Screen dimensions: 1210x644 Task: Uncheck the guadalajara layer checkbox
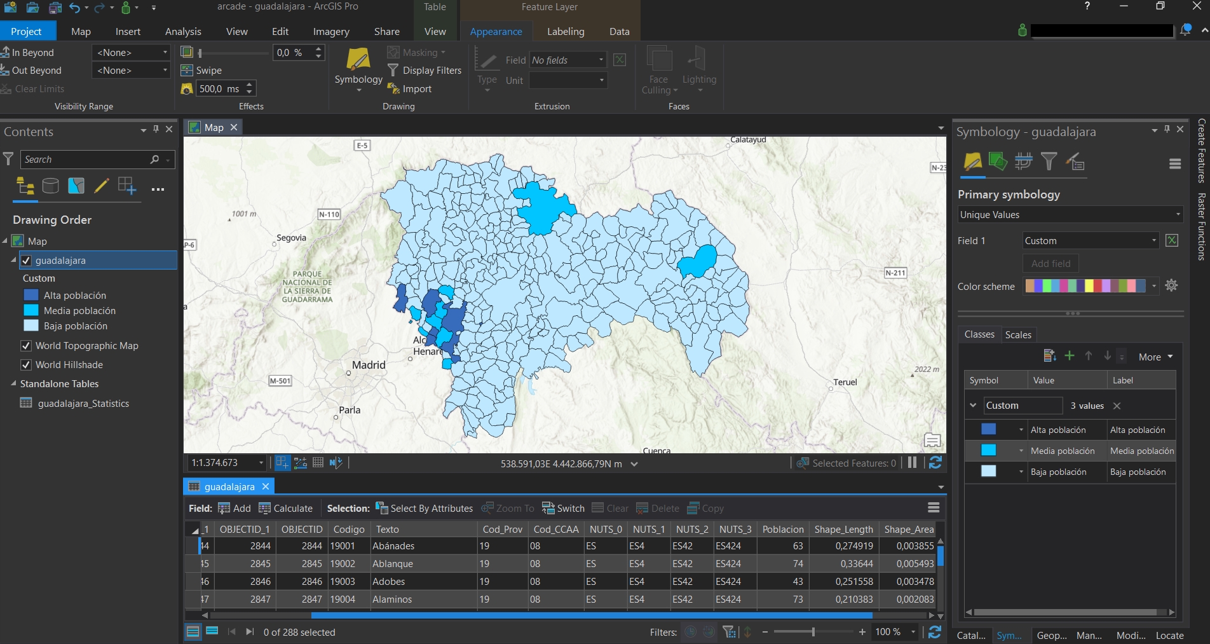[26, 260]
